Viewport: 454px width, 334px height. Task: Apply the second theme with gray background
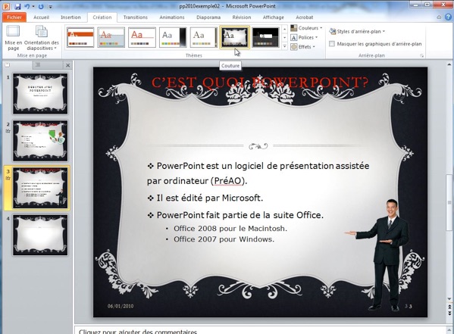point(111,37)
